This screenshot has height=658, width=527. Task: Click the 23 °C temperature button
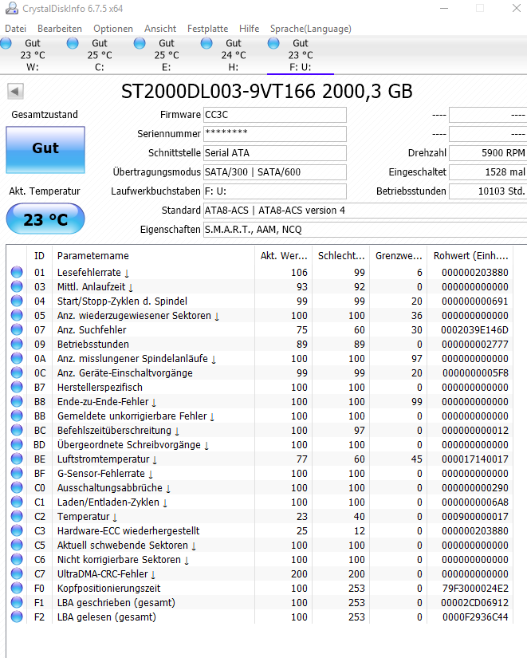coord(45,219)
